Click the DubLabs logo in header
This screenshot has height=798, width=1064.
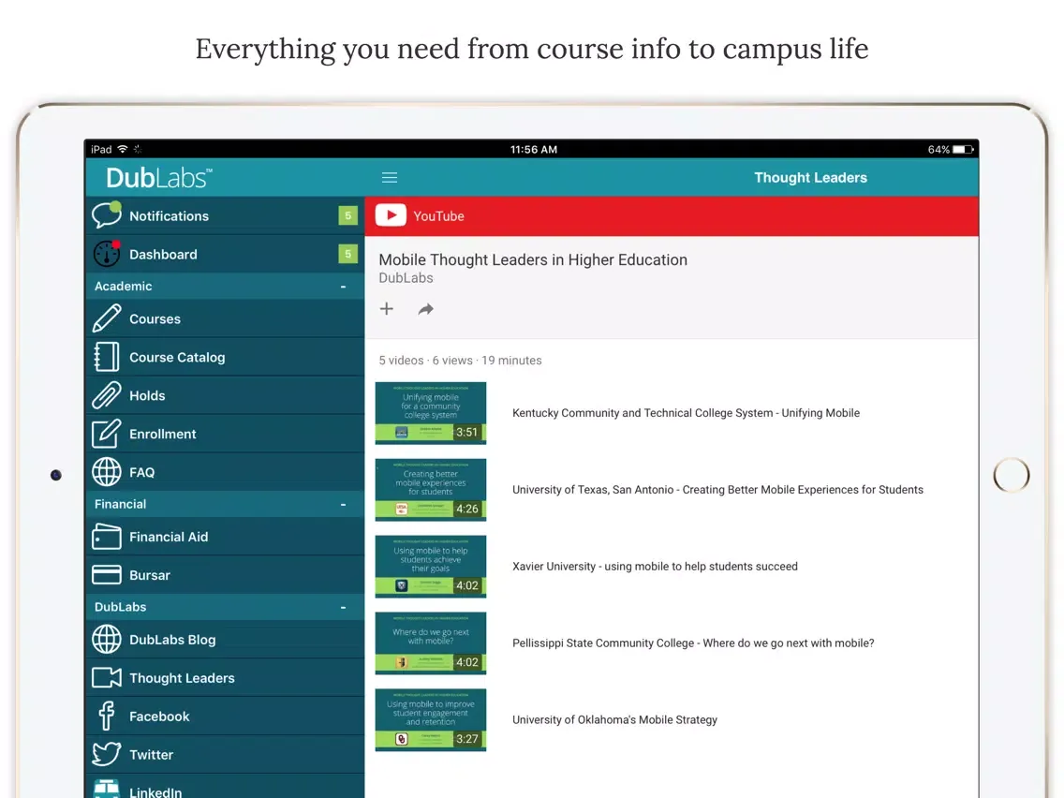(x=159, y=178)
